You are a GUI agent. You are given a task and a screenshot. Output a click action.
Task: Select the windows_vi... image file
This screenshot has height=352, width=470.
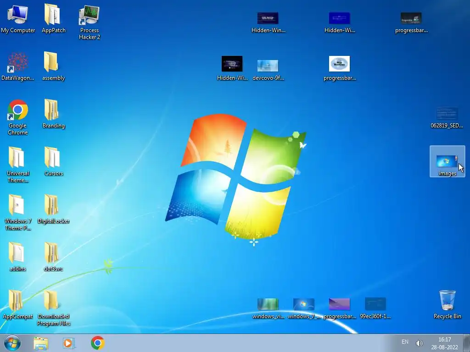[x=268, y=308]
